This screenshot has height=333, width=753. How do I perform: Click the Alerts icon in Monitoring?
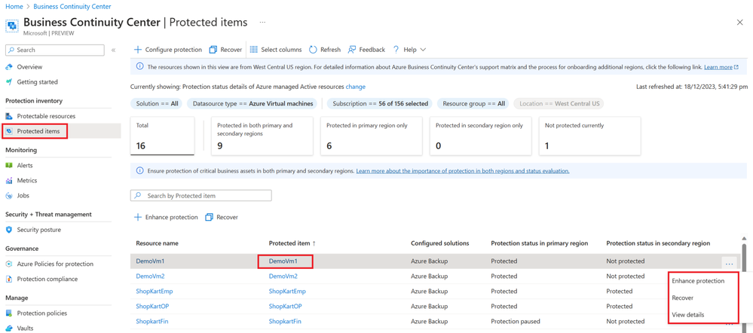[9, 165]
